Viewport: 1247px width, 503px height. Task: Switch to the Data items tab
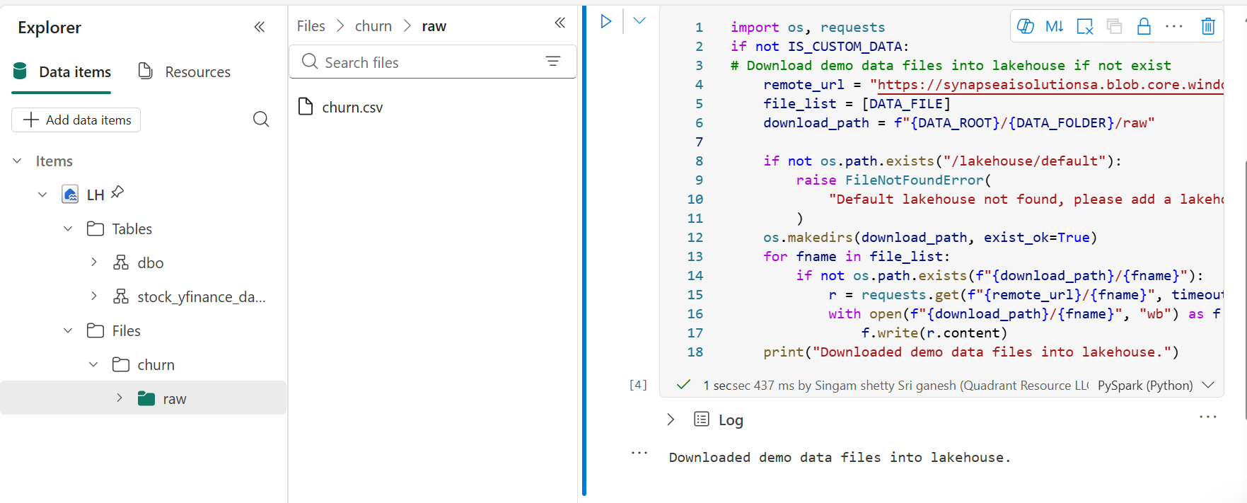click(62, 71)
